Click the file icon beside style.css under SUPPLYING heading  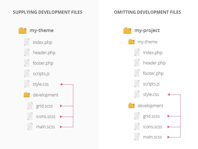click(x=27, y=84)
